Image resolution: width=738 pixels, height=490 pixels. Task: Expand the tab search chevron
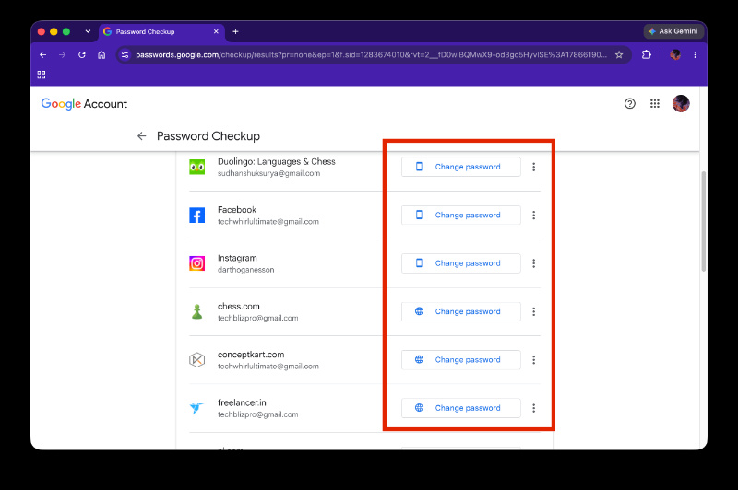88,31
